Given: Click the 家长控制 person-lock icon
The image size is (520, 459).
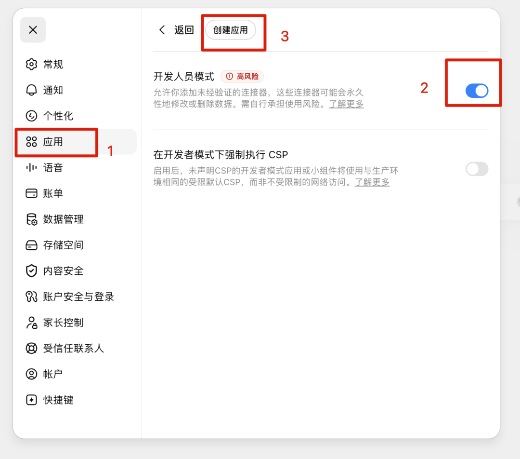Looking at the screenshot, I should [x=31, y=323].
